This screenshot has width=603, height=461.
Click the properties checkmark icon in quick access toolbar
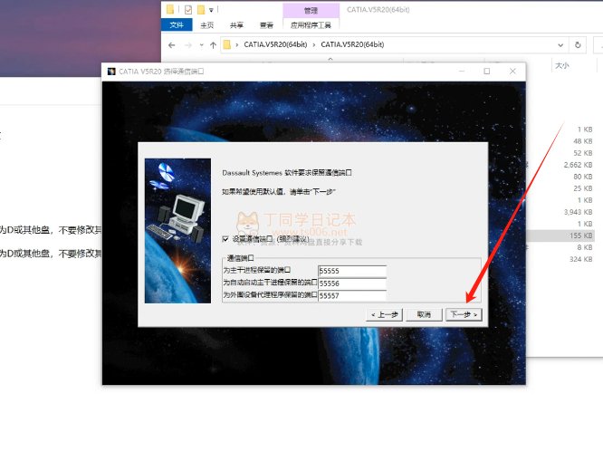pos(188,10)
